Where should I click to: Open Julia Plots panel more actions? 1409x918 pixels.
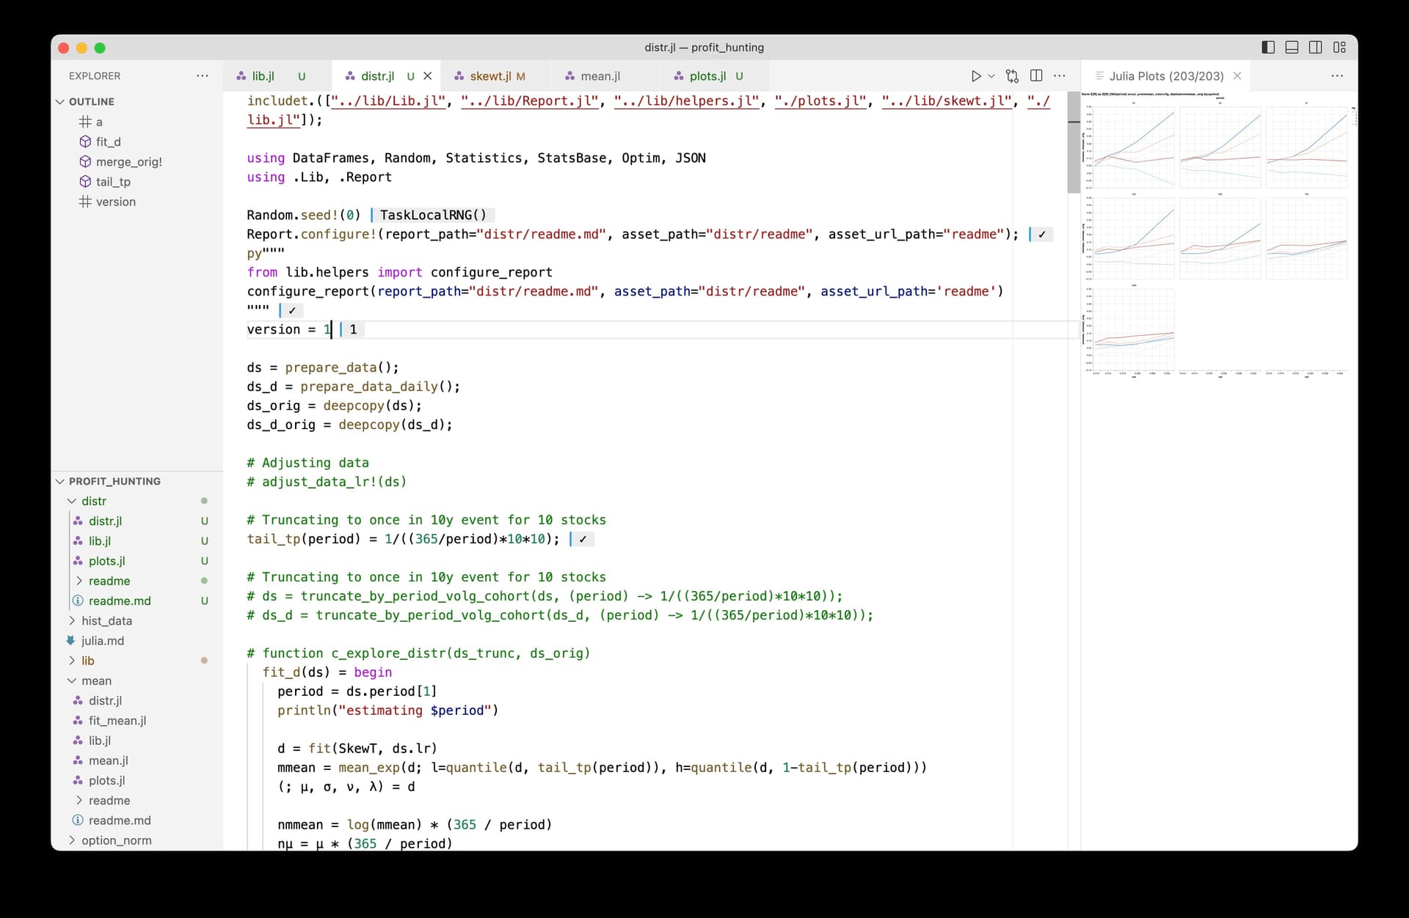(1337, 76)
